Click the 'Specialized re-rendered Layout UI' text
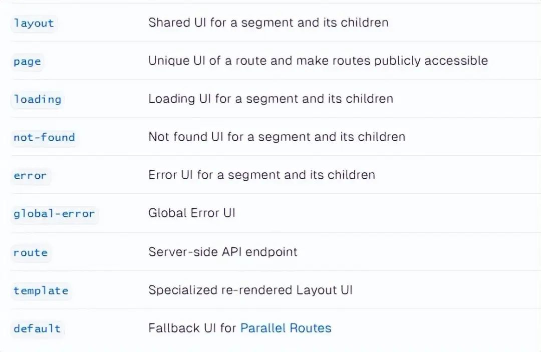Screen dimensions: 541x352 (x=250, y=290)
